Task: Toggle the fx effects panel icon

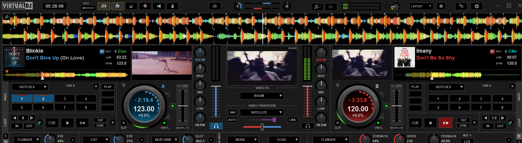Action: [117, 6]
